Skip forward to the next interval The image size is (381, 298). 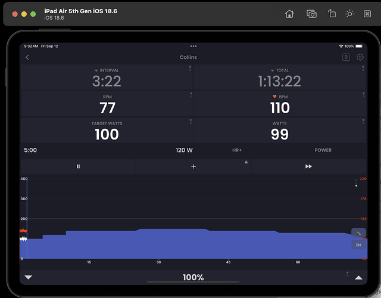pyautogui.click(x=308, y=166)
